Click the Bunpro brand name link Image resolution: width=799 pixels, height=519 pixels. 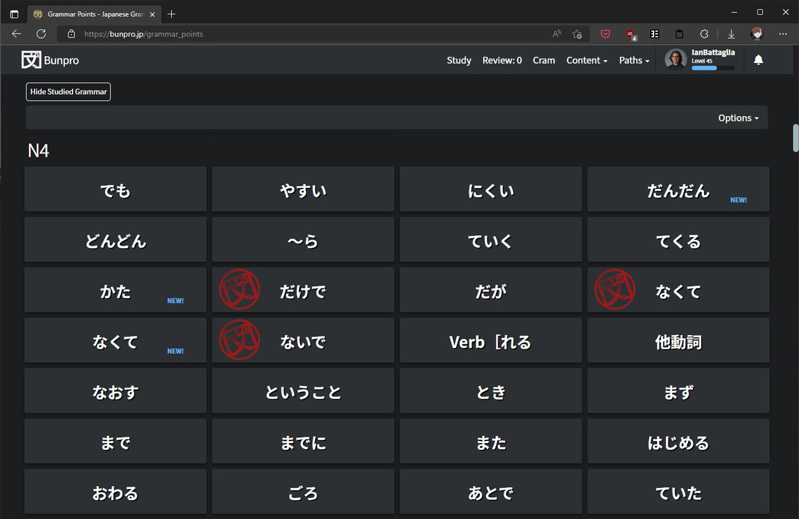pos(61,61)
